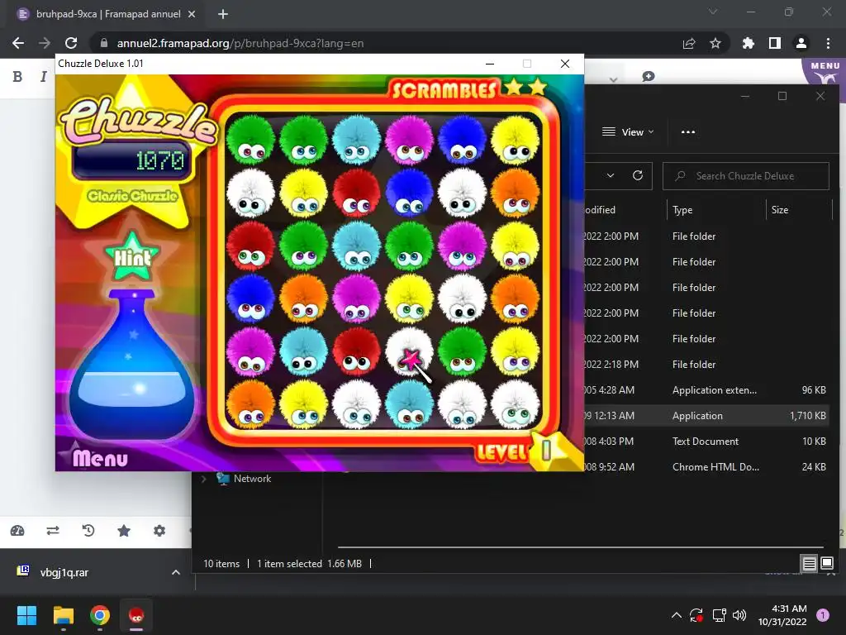846x635 pixels.
Task: Toggle Chrome side panel icon
Action: (x=774, y=43)
